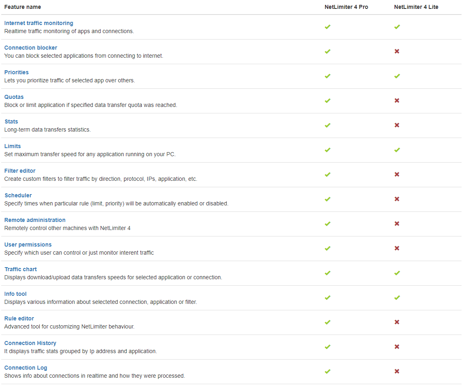Open the Scheduler feature link

click(18, 195)
